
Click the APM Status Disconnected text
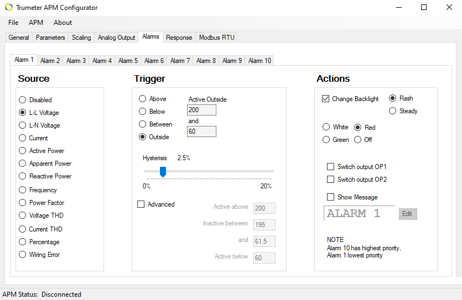[42, 294]
